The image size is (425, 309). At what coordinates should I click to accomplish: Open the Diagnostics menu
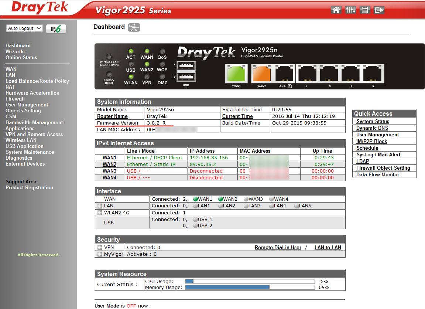coord(19,158)
